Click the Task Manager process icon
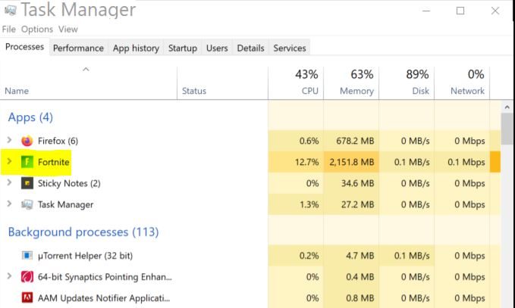 27,204
